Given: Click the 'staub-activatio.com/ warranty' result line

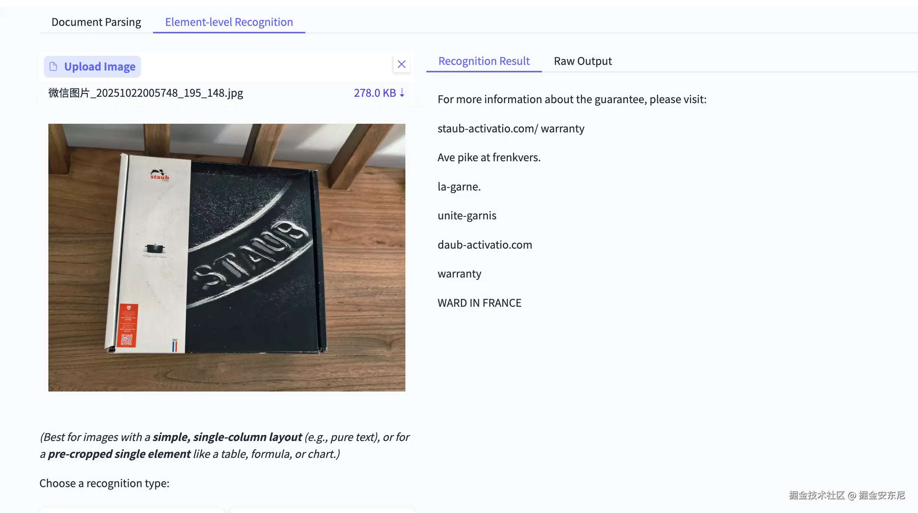Looking at the screenshot, I should pyautogui.click(x=511, y=128).
